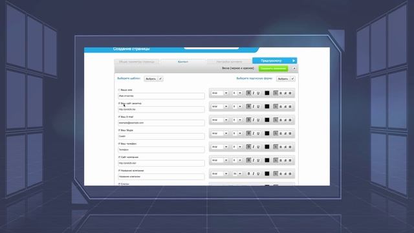The height and width of the screenshot is (233, 414).
Task: Open the font size dropdown for Ваш E-mail
Action: pyautogui.click(x=237, y=120)
